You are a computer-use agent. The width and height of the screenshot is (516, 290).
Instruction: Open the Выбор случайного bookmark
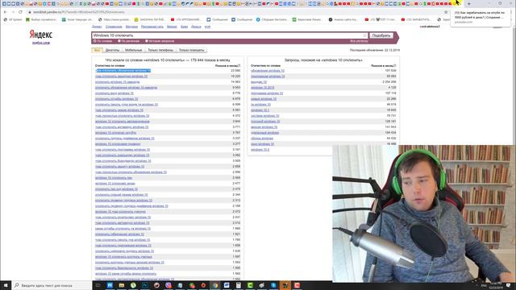(x=41, y=19)
